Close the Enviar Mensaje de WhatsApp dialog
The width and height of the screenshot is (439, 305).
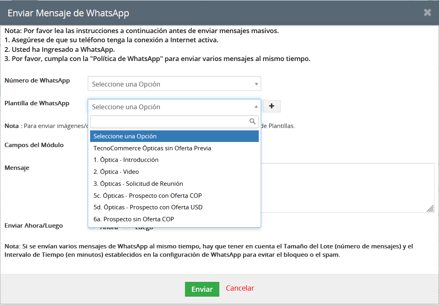click(x=427, y=13)
